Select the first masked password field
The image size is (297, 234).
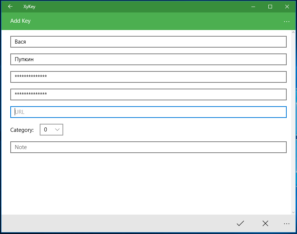point(148,77)
